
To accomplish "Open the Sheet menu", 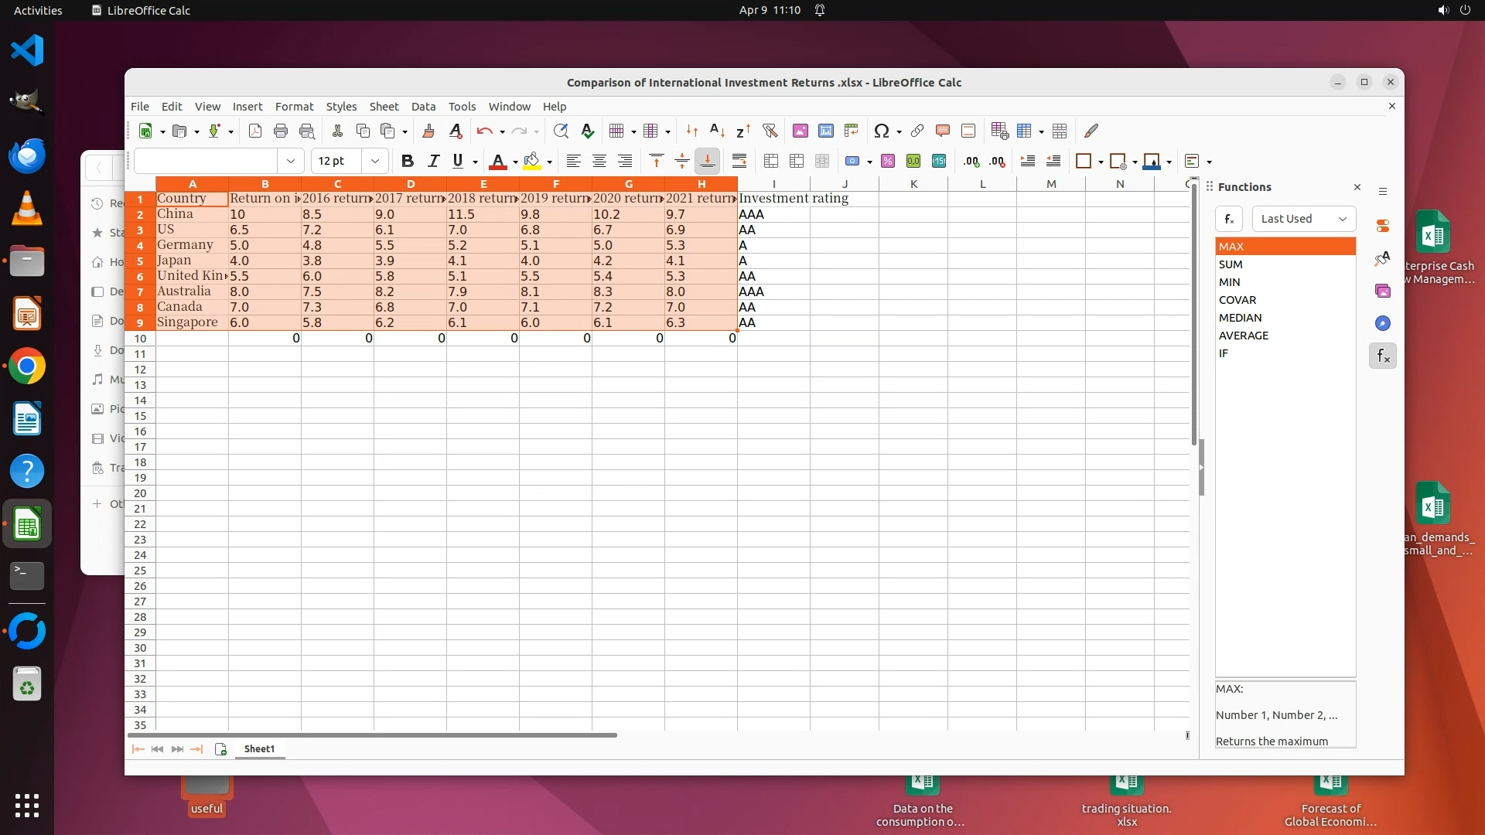I will [384, 107].
